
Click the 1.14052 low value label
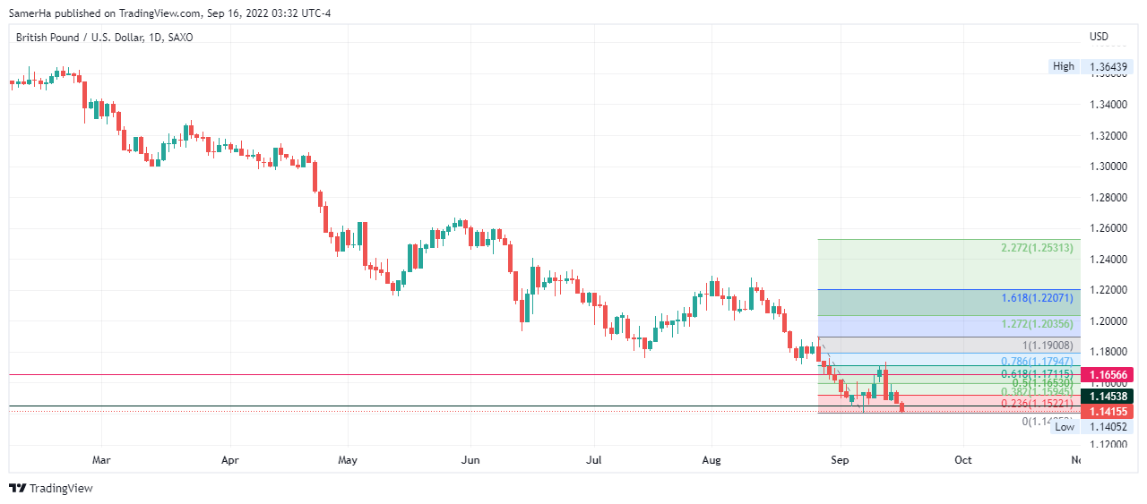(x=1109, y=427)
